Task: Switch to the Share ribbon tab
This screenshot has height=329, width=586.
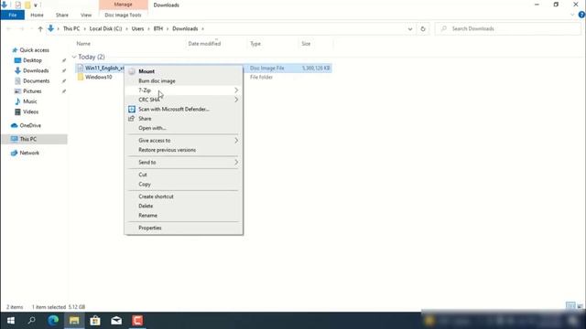Action: 62,15
